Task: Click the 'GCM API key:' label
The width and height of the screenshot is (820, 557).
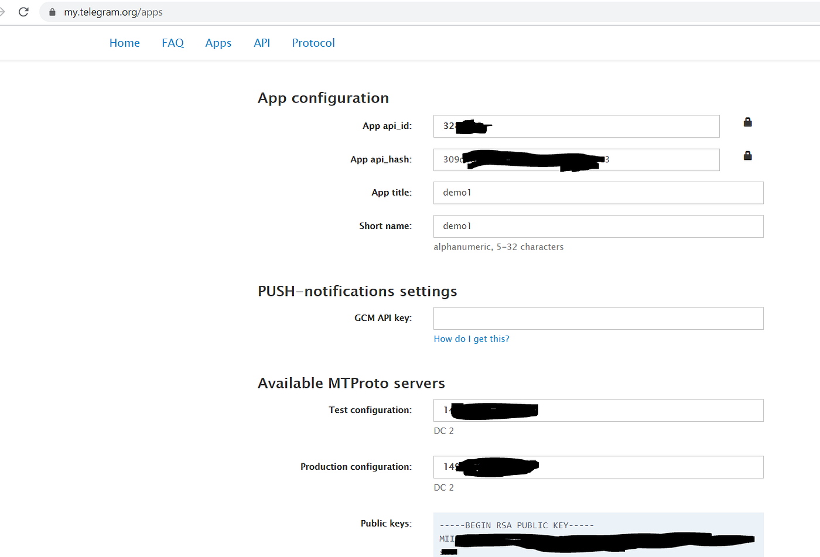Action: click(383, 317)
